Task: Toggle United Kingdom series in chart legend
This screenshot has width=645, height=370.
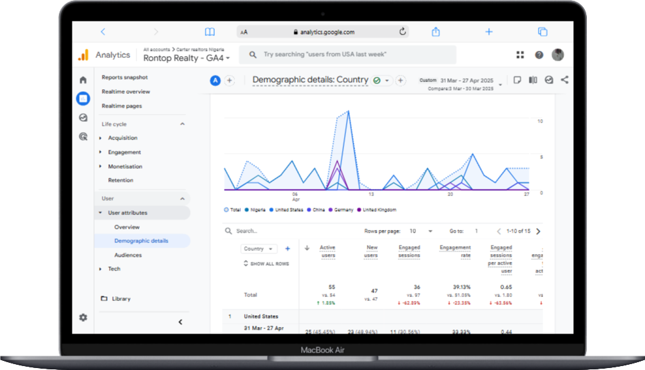Action: point(377,210)
